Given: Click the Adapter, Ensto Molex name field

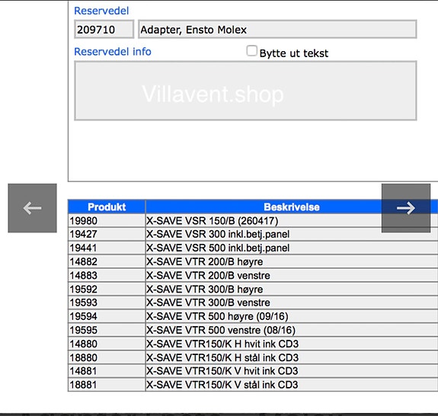Looking at the screenshot, I should (x=277, y=29).
